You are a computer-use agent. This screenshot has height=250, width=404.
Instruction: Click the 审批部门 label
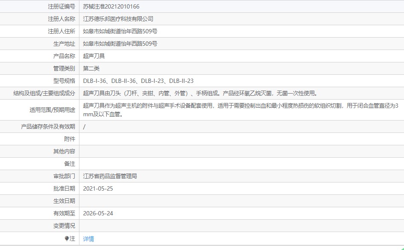(64, 176)
